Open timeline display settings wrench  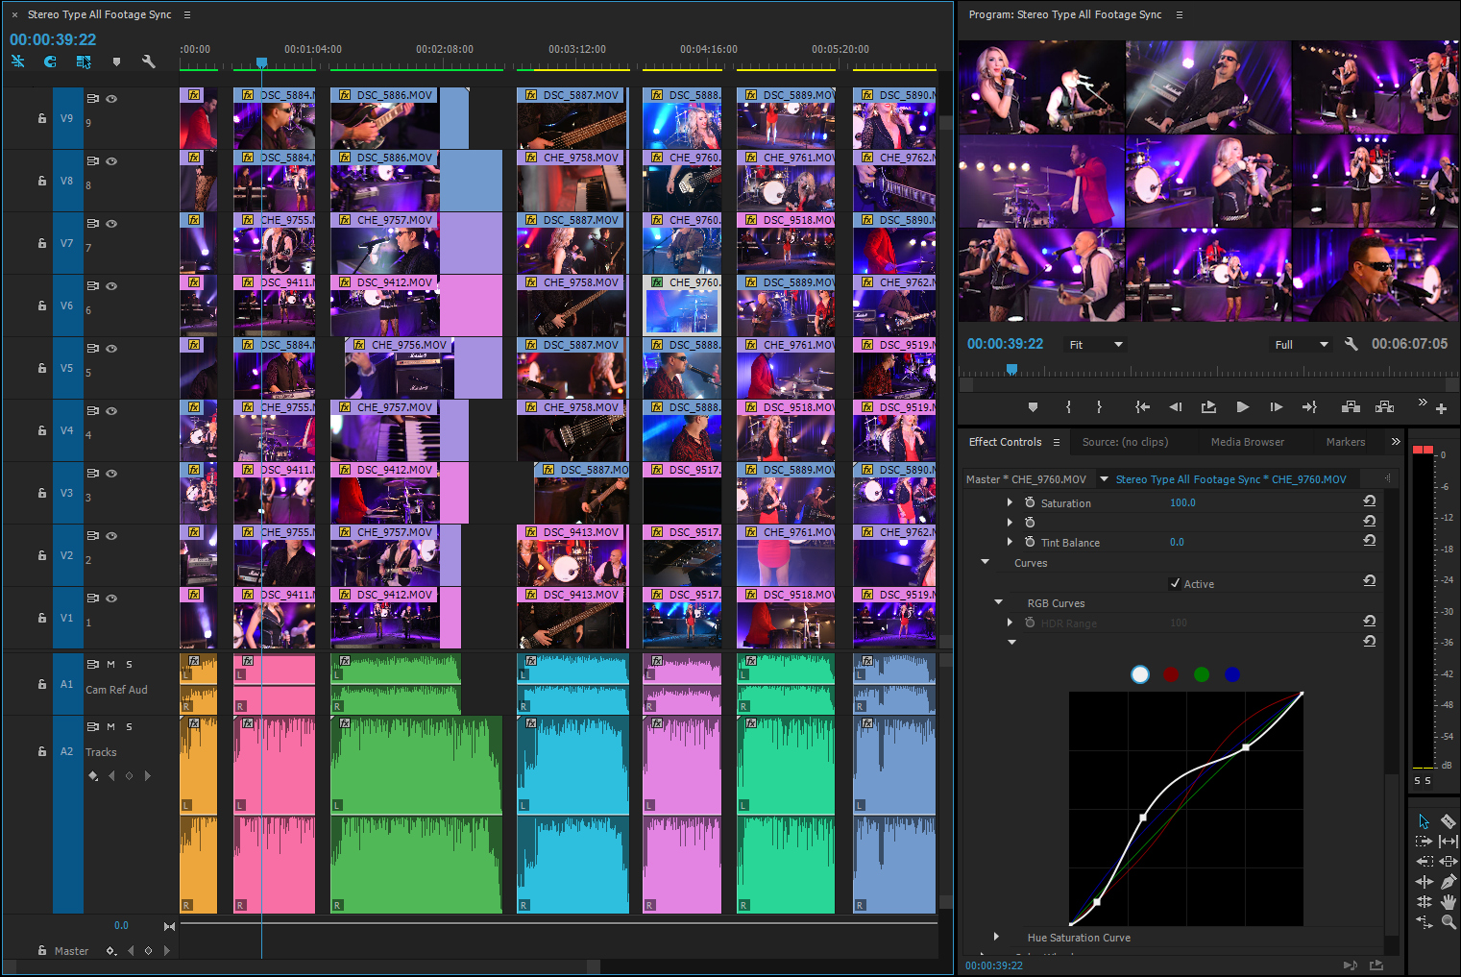148,61
